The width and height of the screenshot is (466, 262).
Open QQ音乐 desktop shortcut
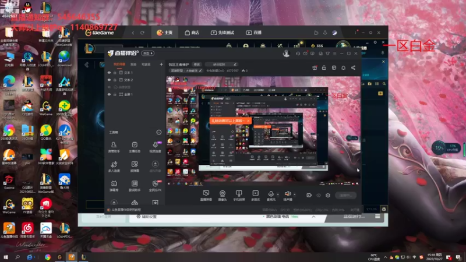click(46, 133)
